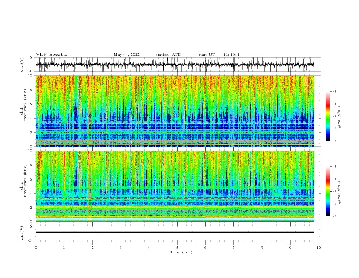The height and width of the screenshot is (278, 359).
Task: Click the "8" tick on the time axis
Action: 262,248
